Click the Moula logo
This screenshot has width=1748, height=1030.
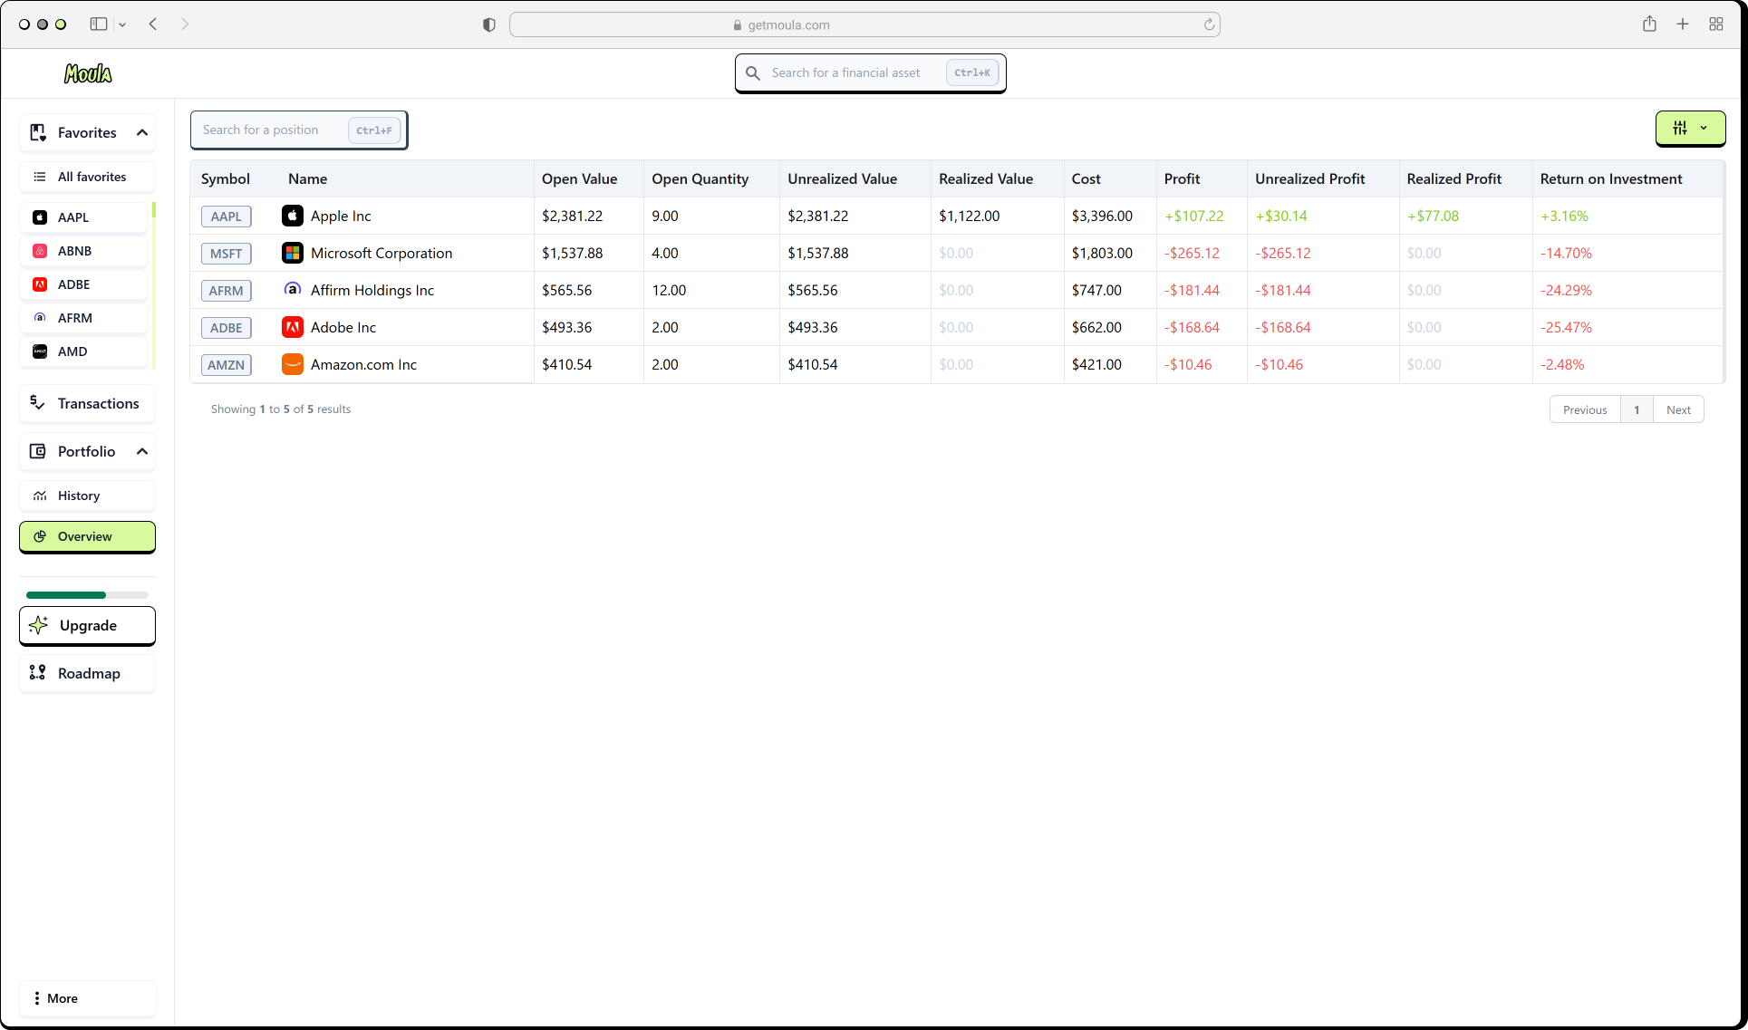point(88,73)
